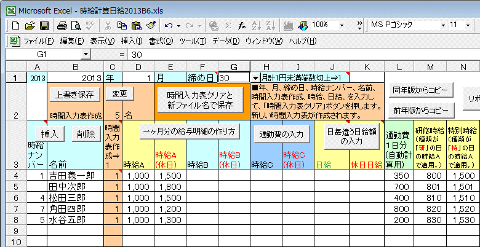This screenshot has height=247, width=480.
Task: Launch the Chart Wizard icon
Action: (287, 25)
